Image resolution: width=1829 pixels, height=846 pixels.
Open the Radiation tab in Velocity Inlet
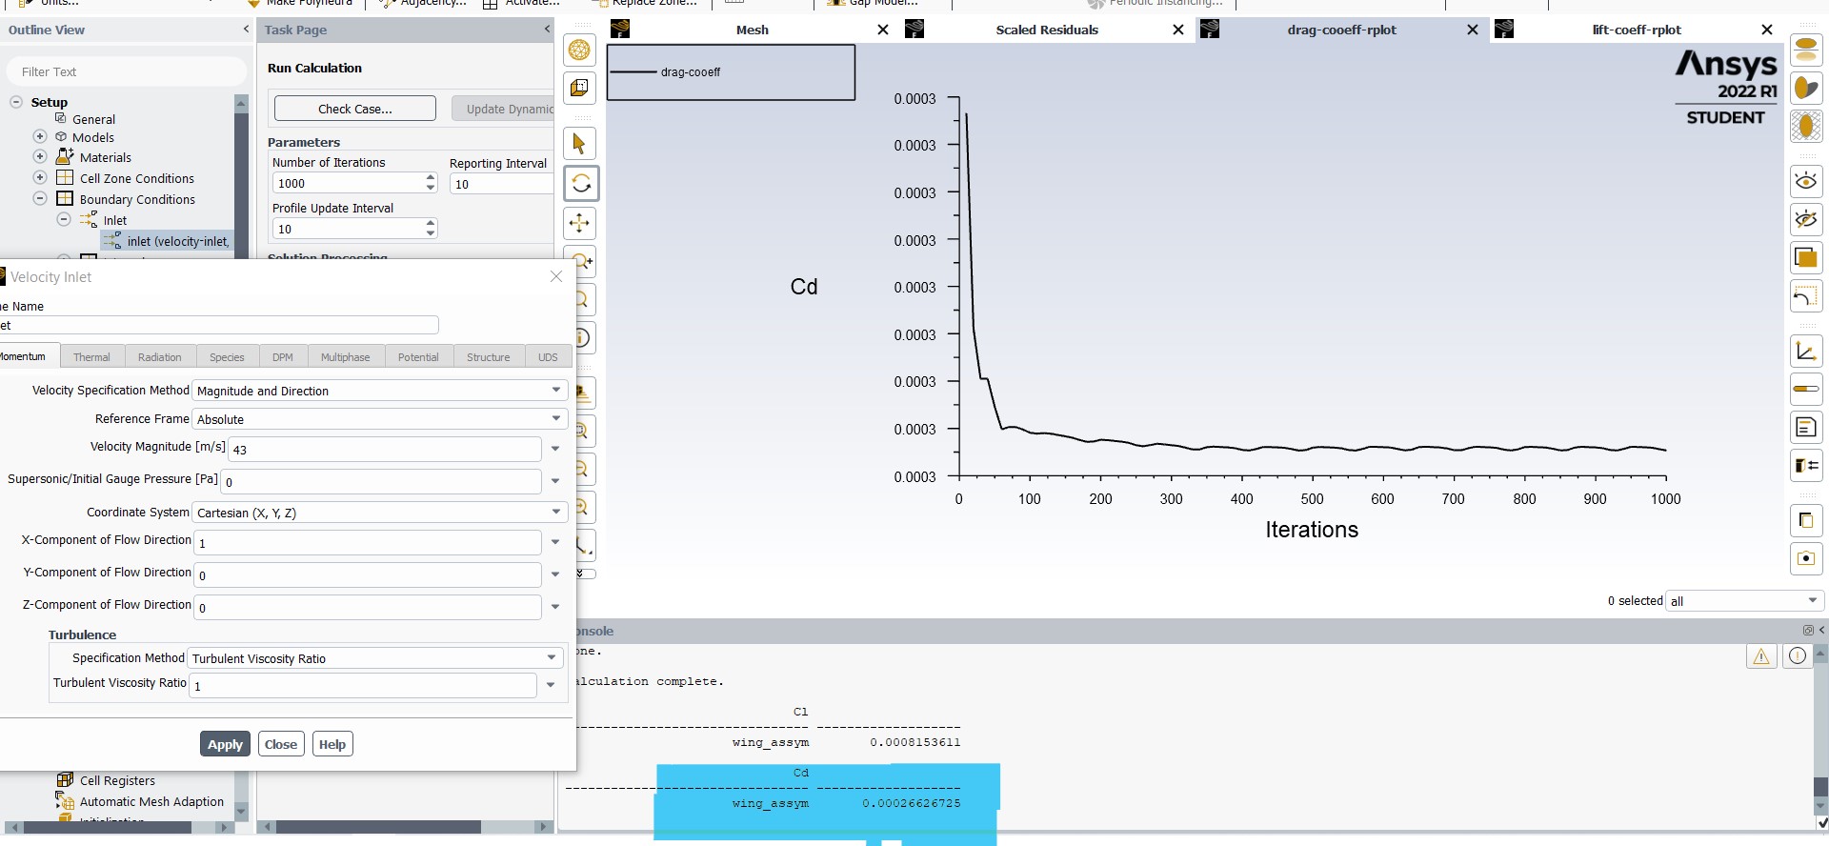pyautogui.click(x=159, y=357)
